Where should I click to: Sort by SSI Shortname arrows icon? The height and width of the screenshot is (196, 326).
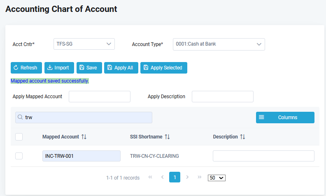(167, 137)
